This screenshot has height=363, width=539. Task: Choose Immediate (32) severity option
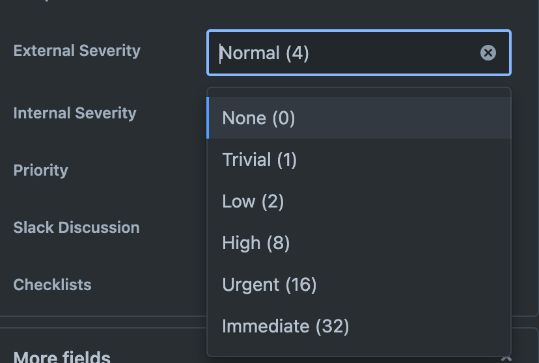point(286,327)
